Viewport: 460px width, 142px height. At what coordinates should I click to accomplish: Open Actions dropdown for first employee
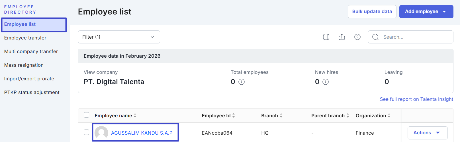[427, 133]
